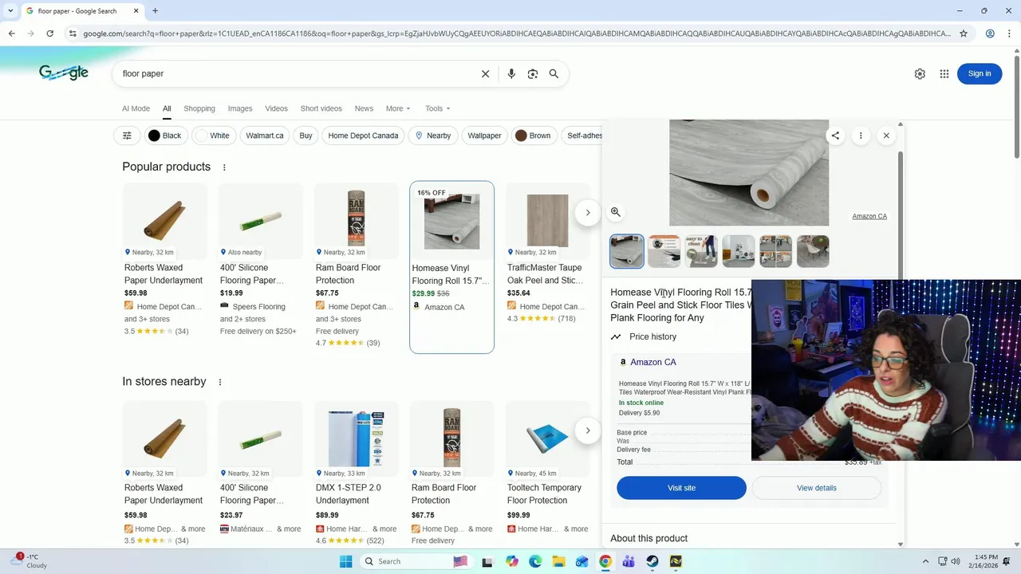Screen dimensions: 1021x574
Task: Open Copilot from the taskbar
Action: pyautogui.click(x=512, y=561)
